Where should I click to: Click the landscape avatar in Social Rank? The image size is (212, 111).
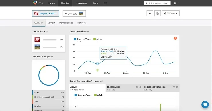pyautogui.click(x=37, y=47)
